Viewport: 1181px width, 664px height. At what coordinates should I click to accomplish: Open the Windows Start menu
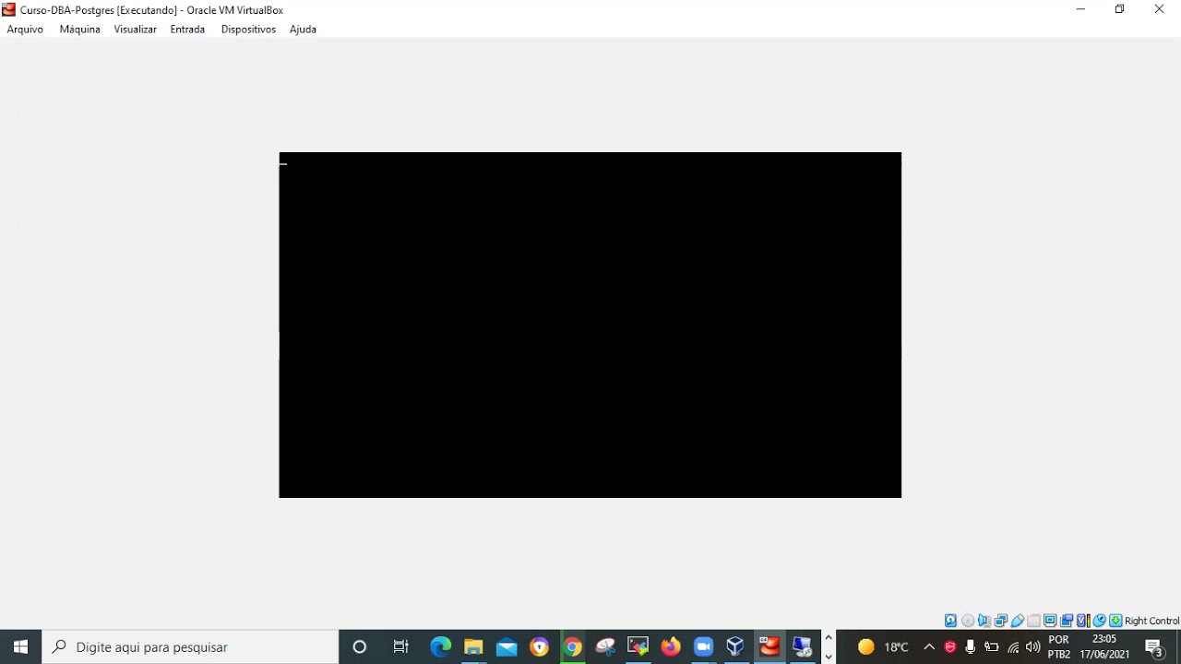pos(20,646)
